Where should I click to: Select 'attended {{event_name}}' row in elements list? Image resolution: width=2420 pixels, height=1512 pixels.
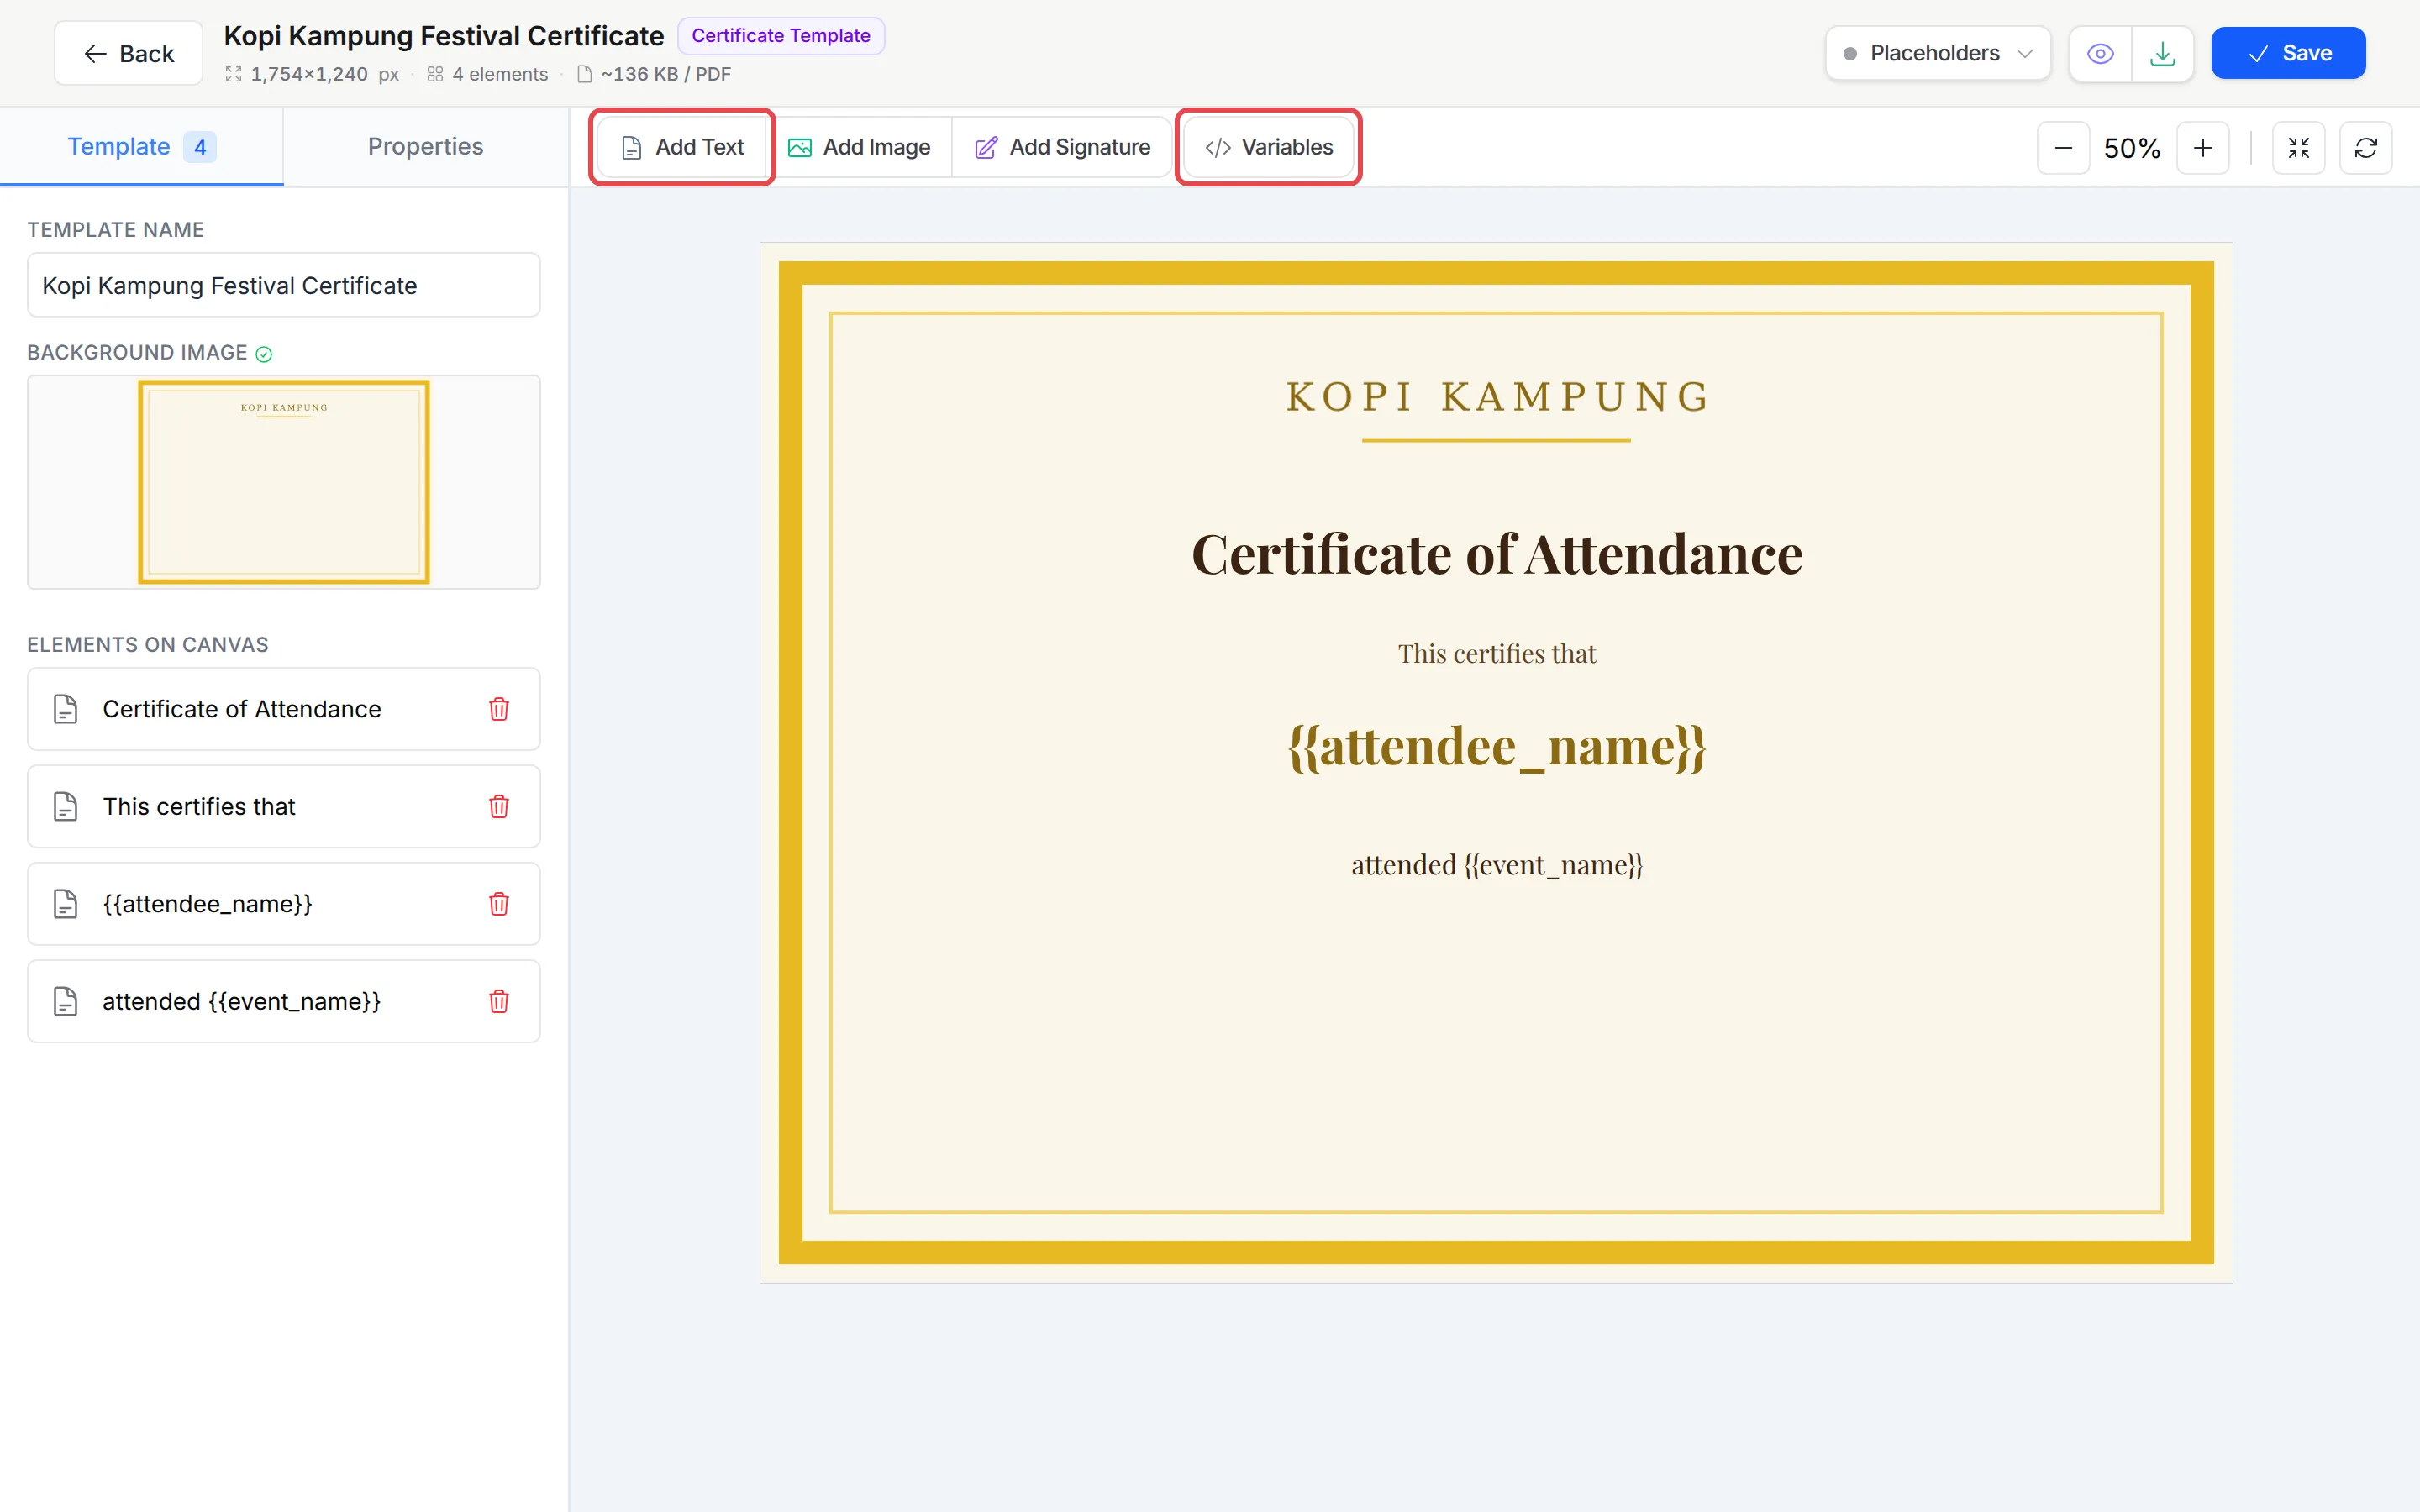[x=284, y=1001]
